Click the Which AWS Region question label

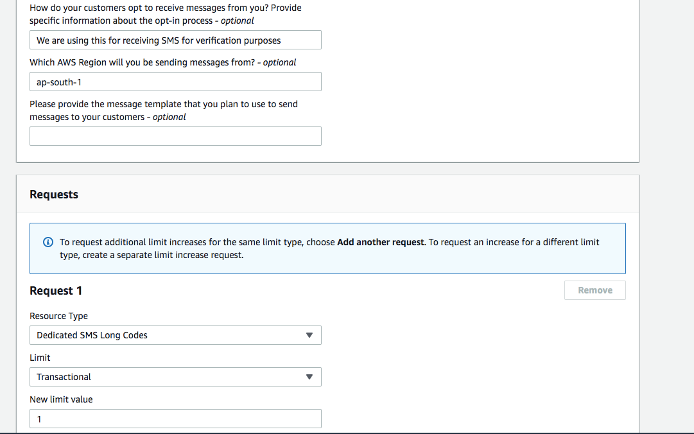point(163,62)
